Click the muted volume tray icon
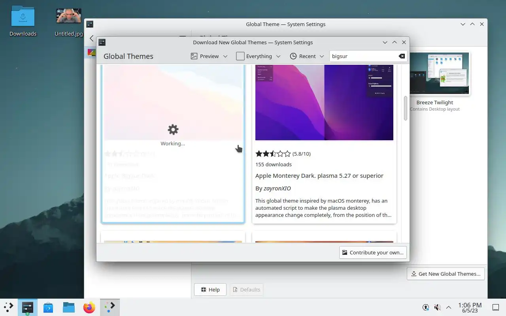The width and height of the screenshot is (506, 316). [x=437, y=307]
